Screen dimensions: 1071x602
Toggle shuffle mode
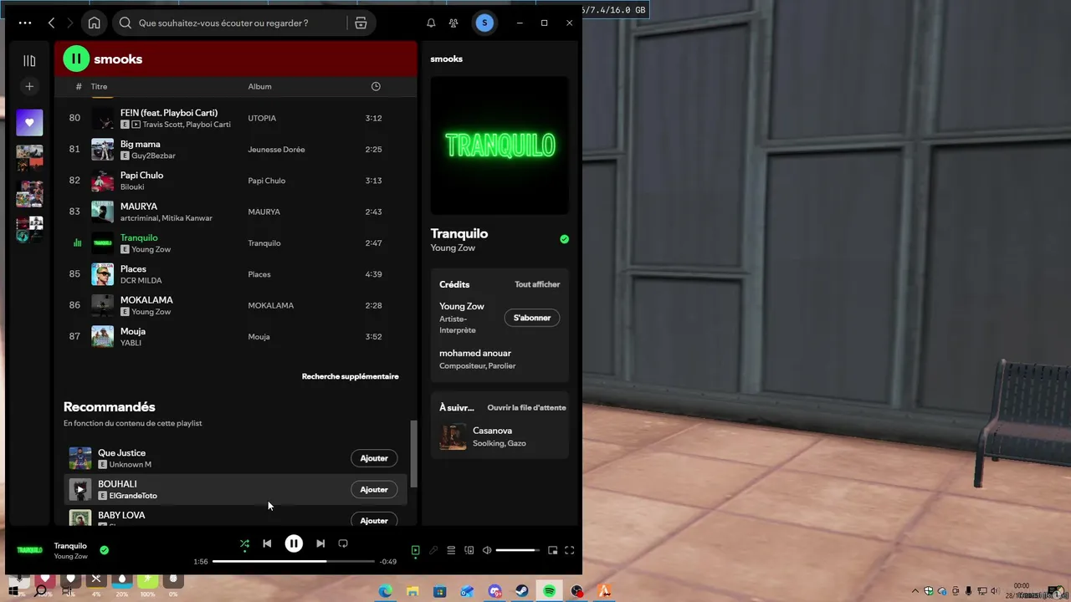pyautogui.click(x=244, y=543)
